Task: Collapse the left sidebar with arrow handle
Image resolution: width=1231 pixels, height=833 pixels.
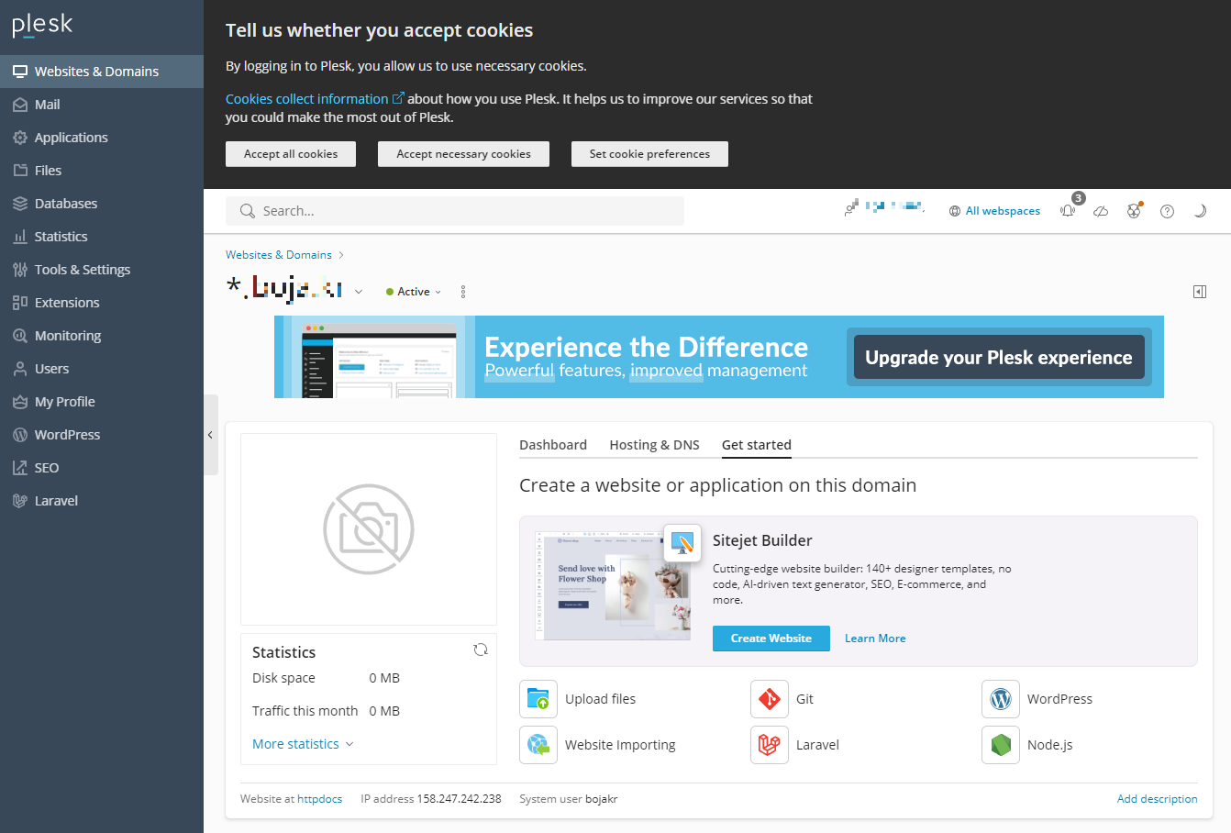Action: 211,435
